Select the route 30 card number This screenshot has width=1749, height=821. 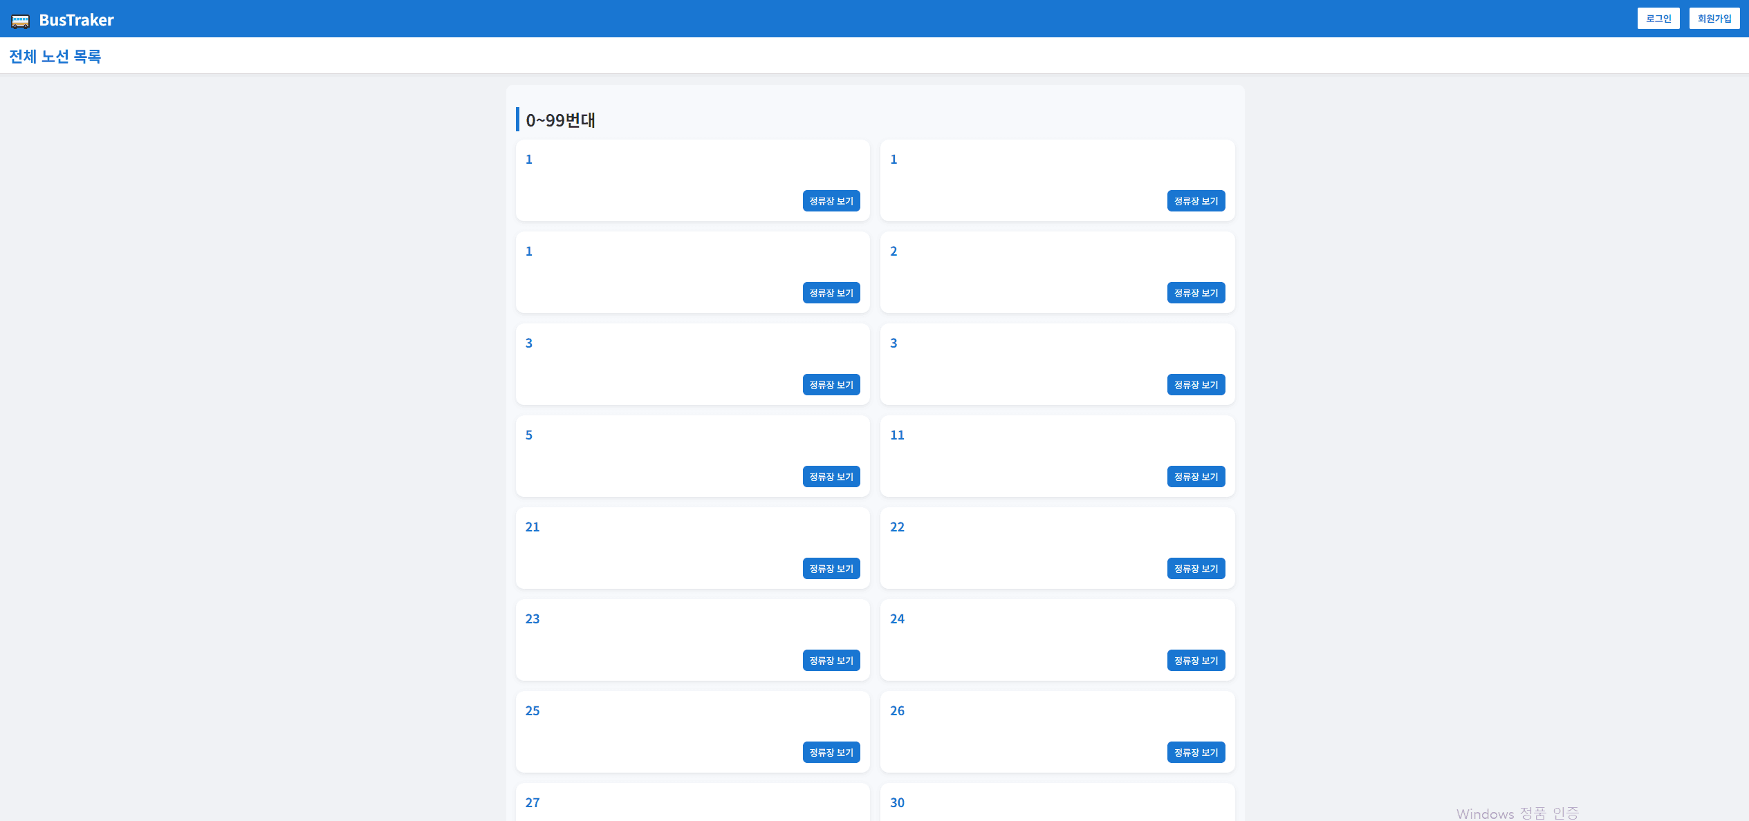point(897,803)
